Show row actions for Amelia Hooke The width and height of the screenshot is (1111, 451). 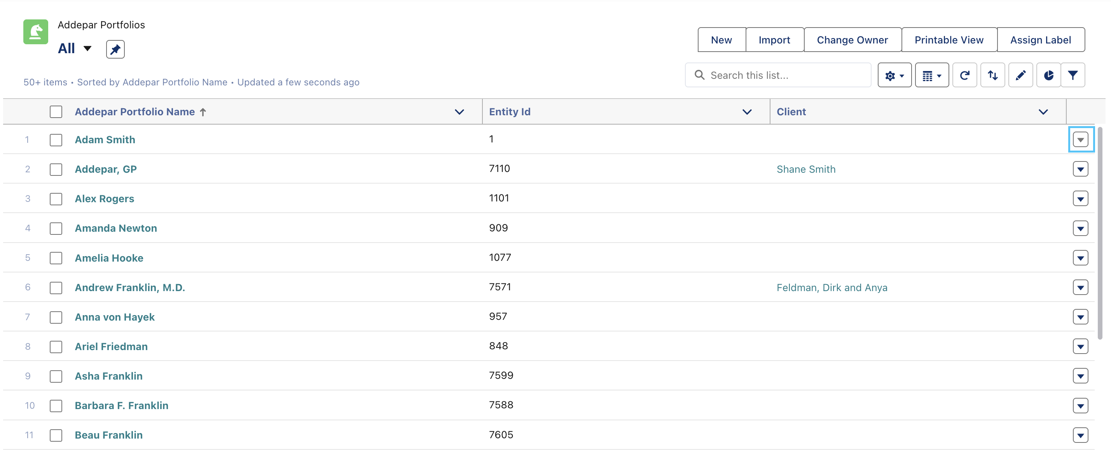(1080, 258)
